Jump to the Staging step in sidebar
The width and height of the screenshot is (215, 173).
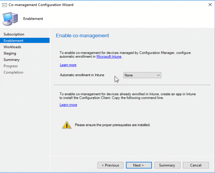10,53
